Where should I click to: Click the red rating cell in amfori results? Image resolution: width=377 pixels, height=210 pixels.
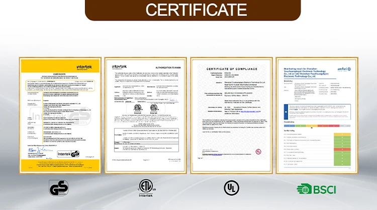[342, 149]
